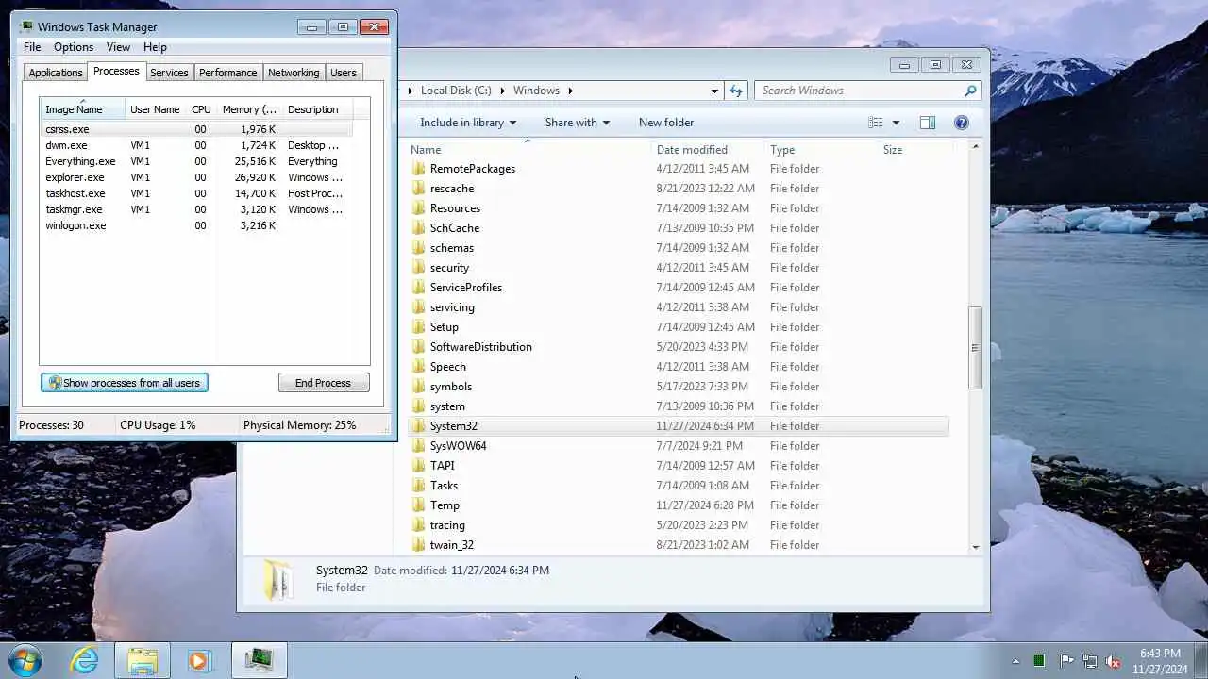Open view options dropdown arrow

coord(896,123)
